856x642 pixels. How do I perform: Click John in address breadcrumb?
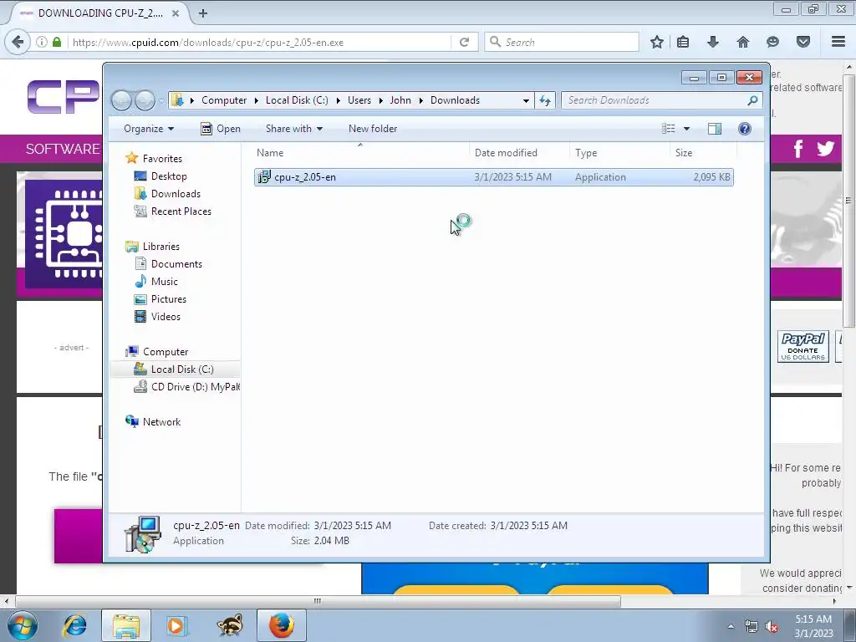[400, 100]
